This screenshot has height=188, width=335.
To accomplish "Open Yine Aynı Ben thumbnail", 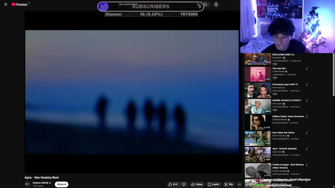I will pyautogui.click(x=258, y=74).
